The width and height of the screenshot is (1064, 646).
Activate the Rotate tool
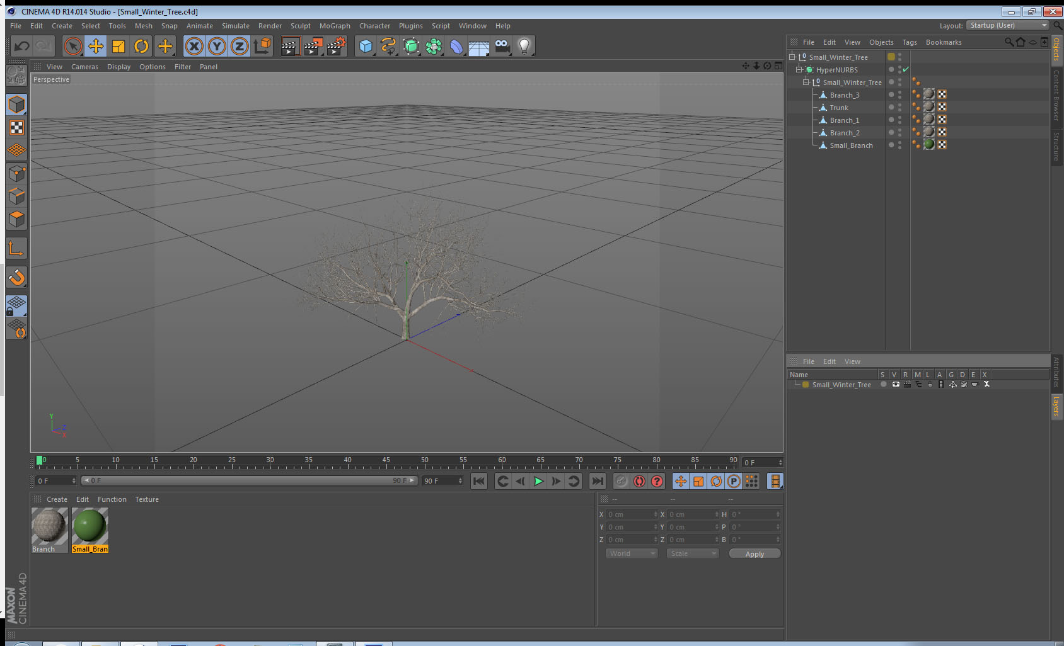141,46
